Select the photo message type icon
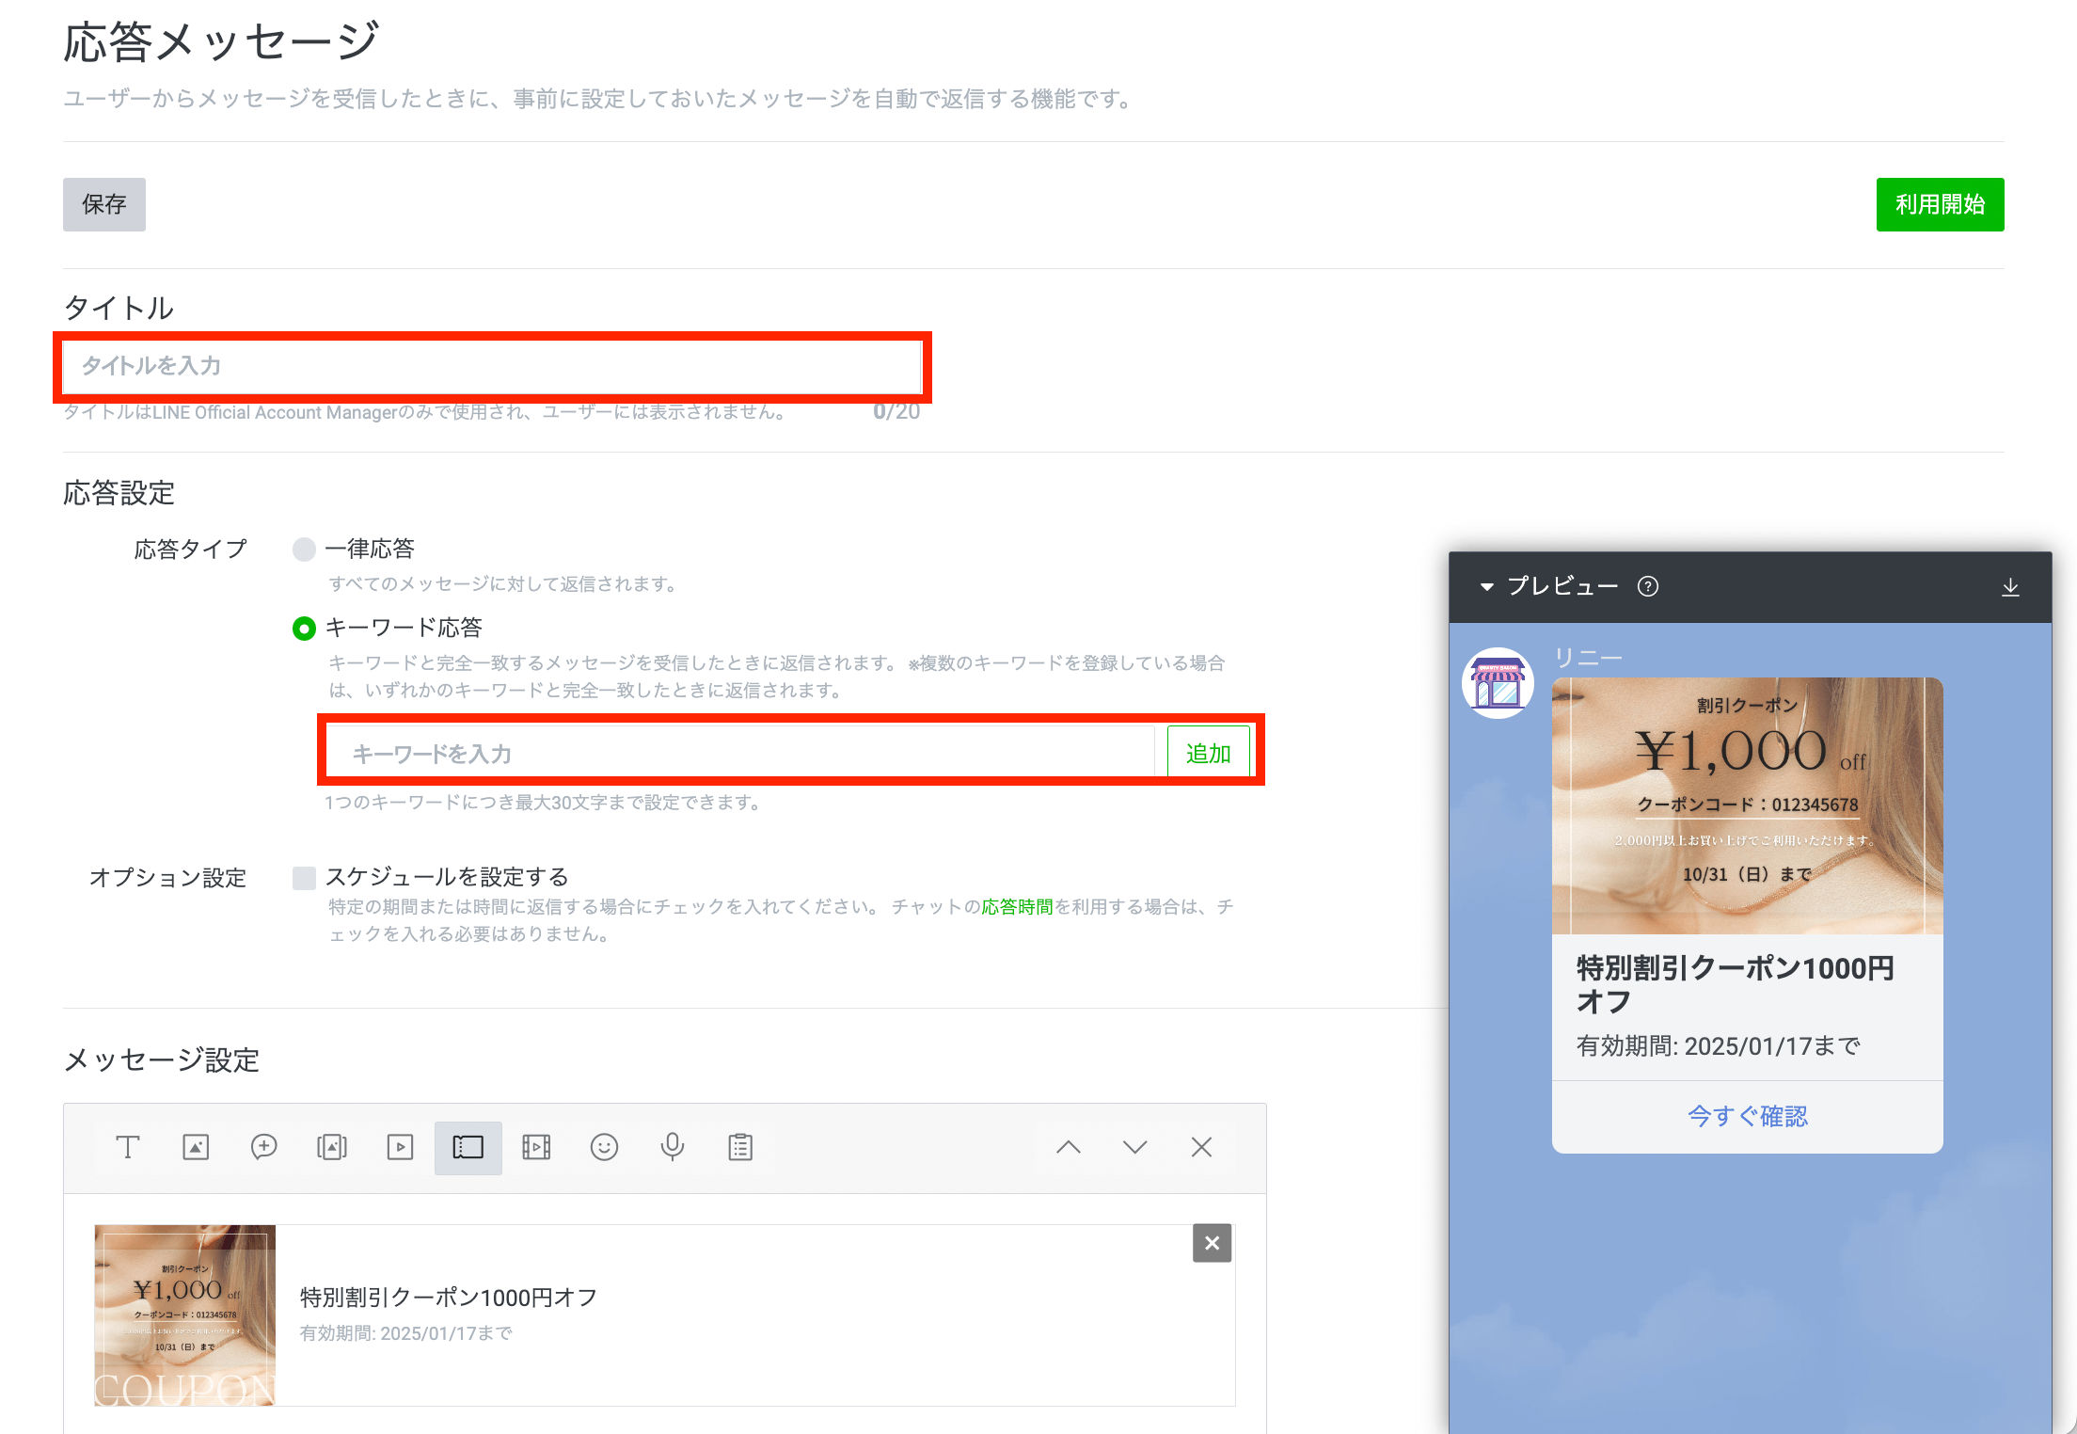This screenshot has width=2077, height=1434. (196, 1147)
